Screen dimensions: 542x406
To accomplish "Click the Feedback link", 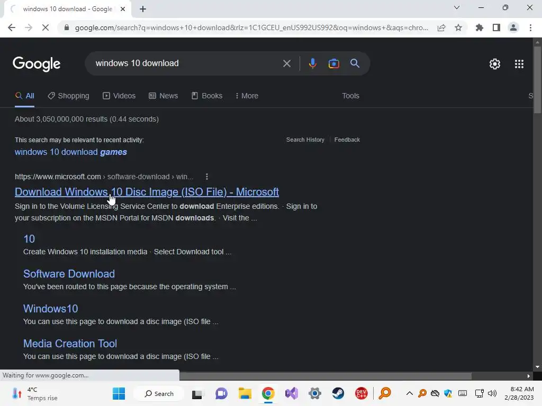I will (347, 140).
